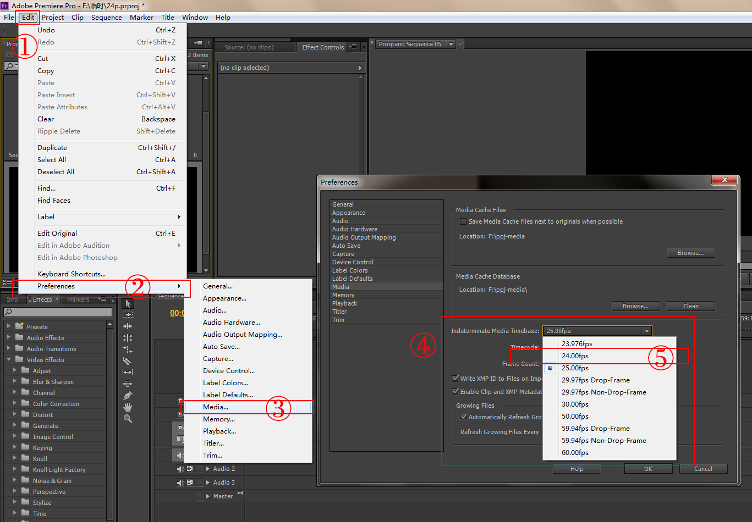The image size is (752, 522).
Task: Mute the Audio 2 track speaker
Action: [180, 469]
